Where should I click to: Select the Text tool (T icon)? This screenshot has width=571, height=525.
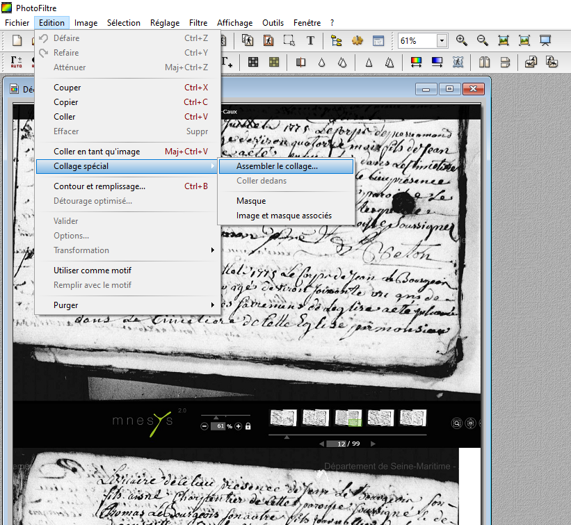310,41
